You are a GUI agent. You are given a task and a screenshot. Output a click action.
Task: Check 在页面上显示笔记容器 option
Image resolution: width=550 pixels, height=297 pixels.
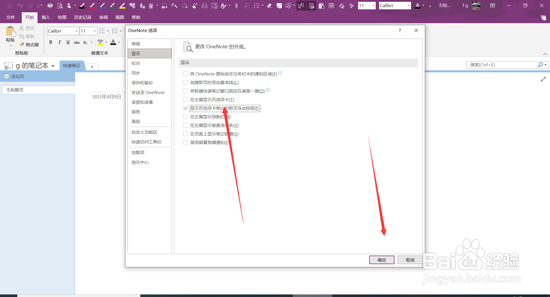[186, 134]
